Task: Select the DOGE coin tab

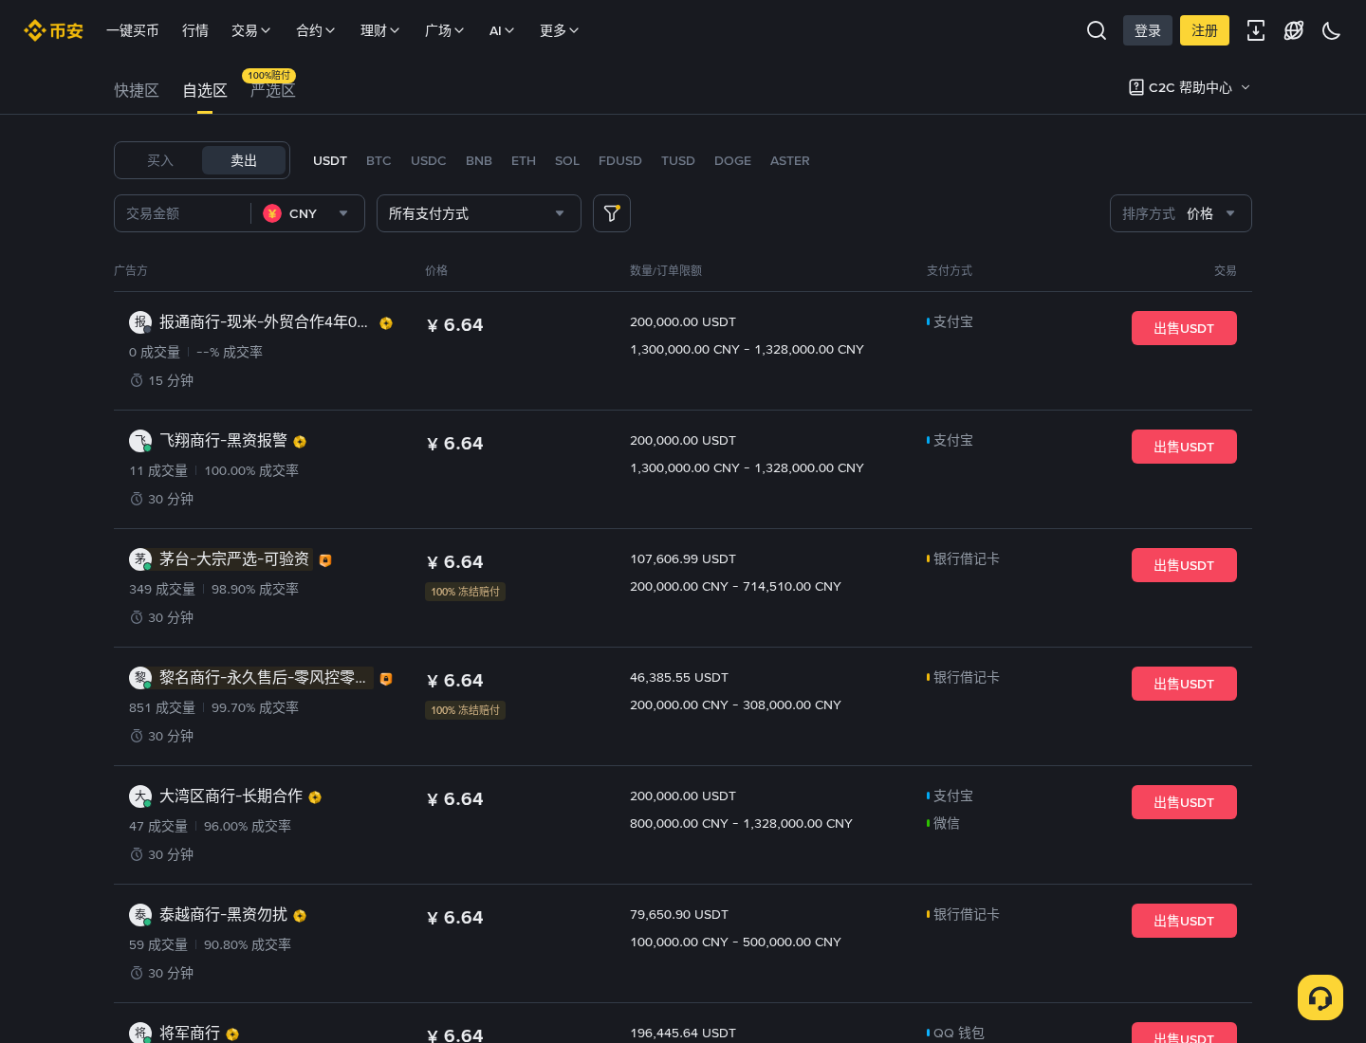Action: [732, 160]
